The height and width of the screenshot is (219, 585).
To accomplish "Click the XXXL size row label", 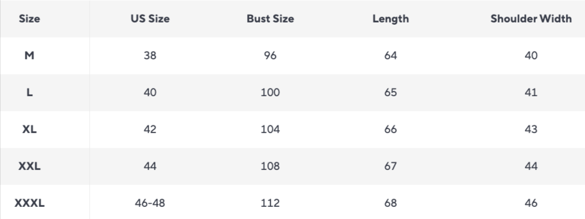I will [x=30, y=203].
